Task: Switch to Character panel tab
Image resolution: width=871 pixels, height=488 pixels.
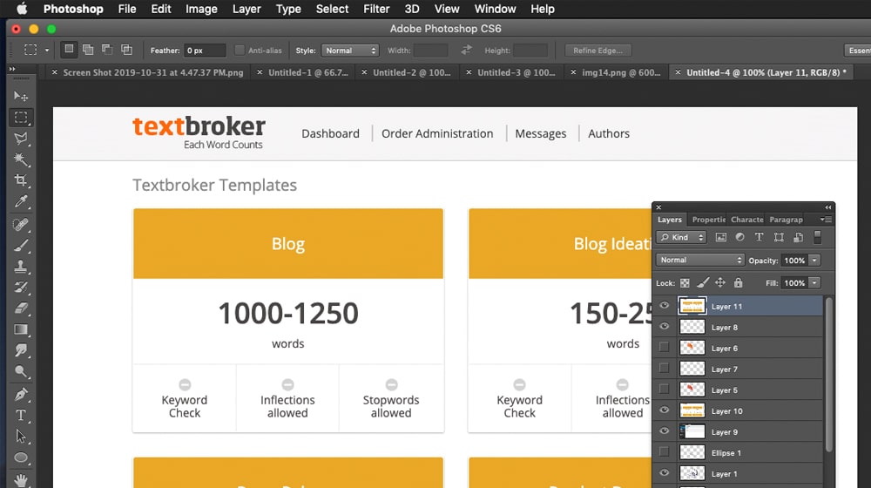Action: click(746, 220)
